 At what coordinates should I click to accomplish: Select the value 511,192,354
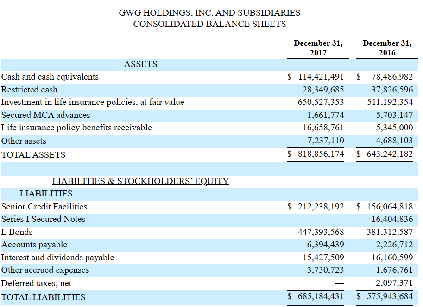click(x=390, y=102)
